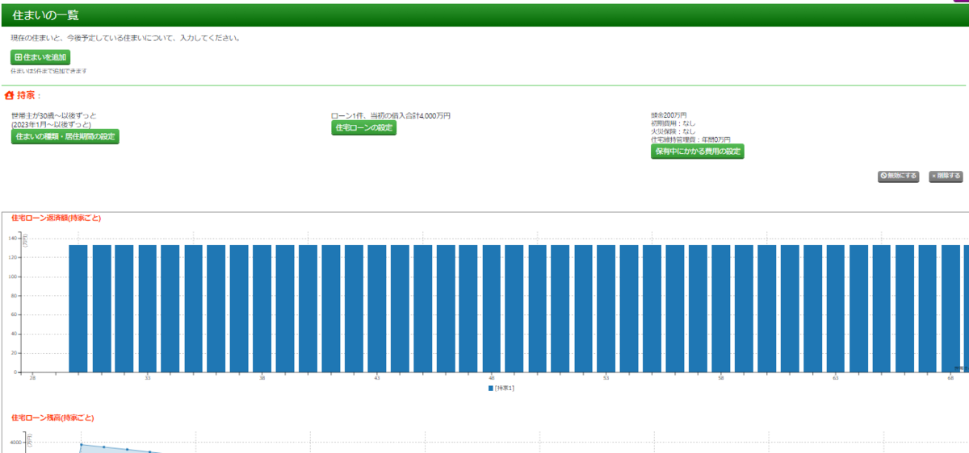Open 住宅ローンの設定

(364, 128)
